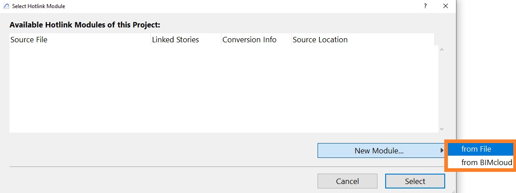Click the scrollbar down arrow in the module list
The height and width of the screenshot is (193, 516).
[442, 129]
